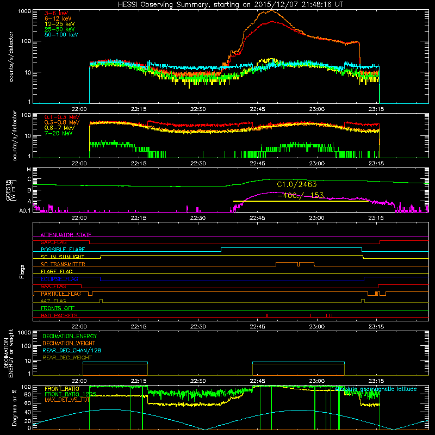This screenshot has height=435, width=435.
Task: Click the Degrees or % axis label
Action: pos(14,407)
